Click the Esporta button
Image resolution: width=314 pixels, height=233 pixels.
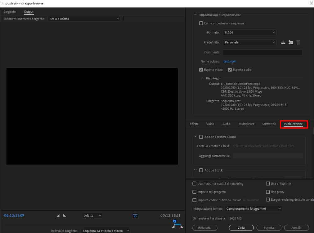269,227
